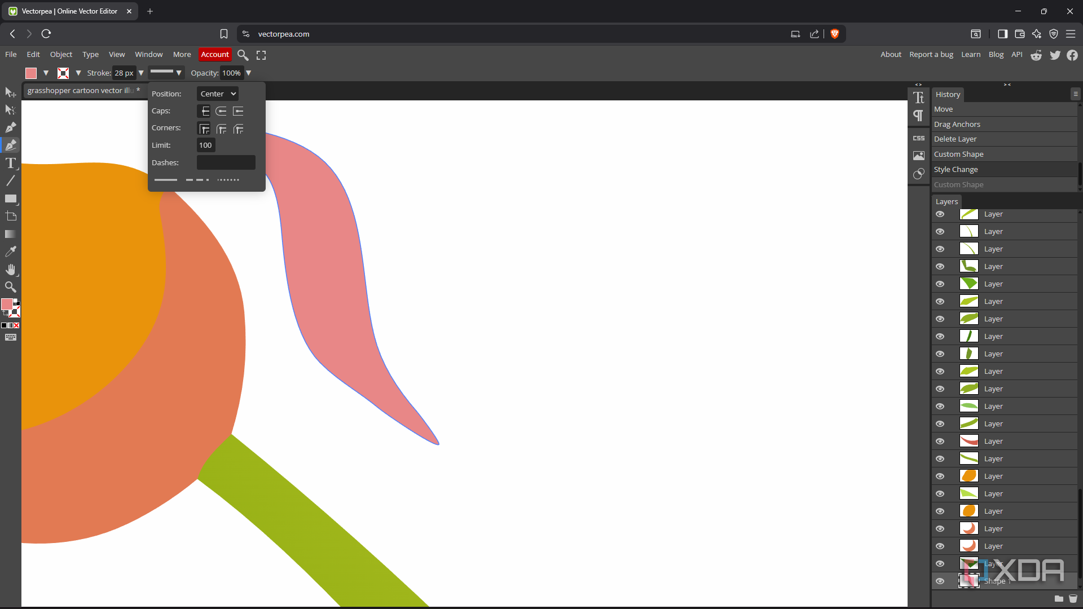
Task: Expand the Opacity dropdown arrow
Action: (x=248, y=73)
